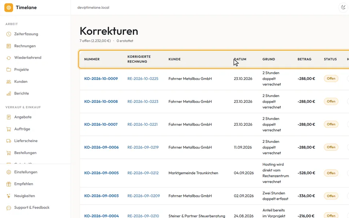Navigate to Bestellungen

pos(25,153)
